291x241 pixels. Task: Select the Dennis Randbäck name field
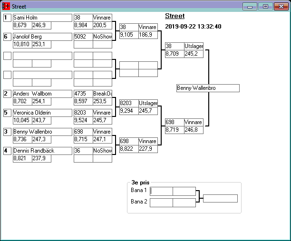point(42,151)
